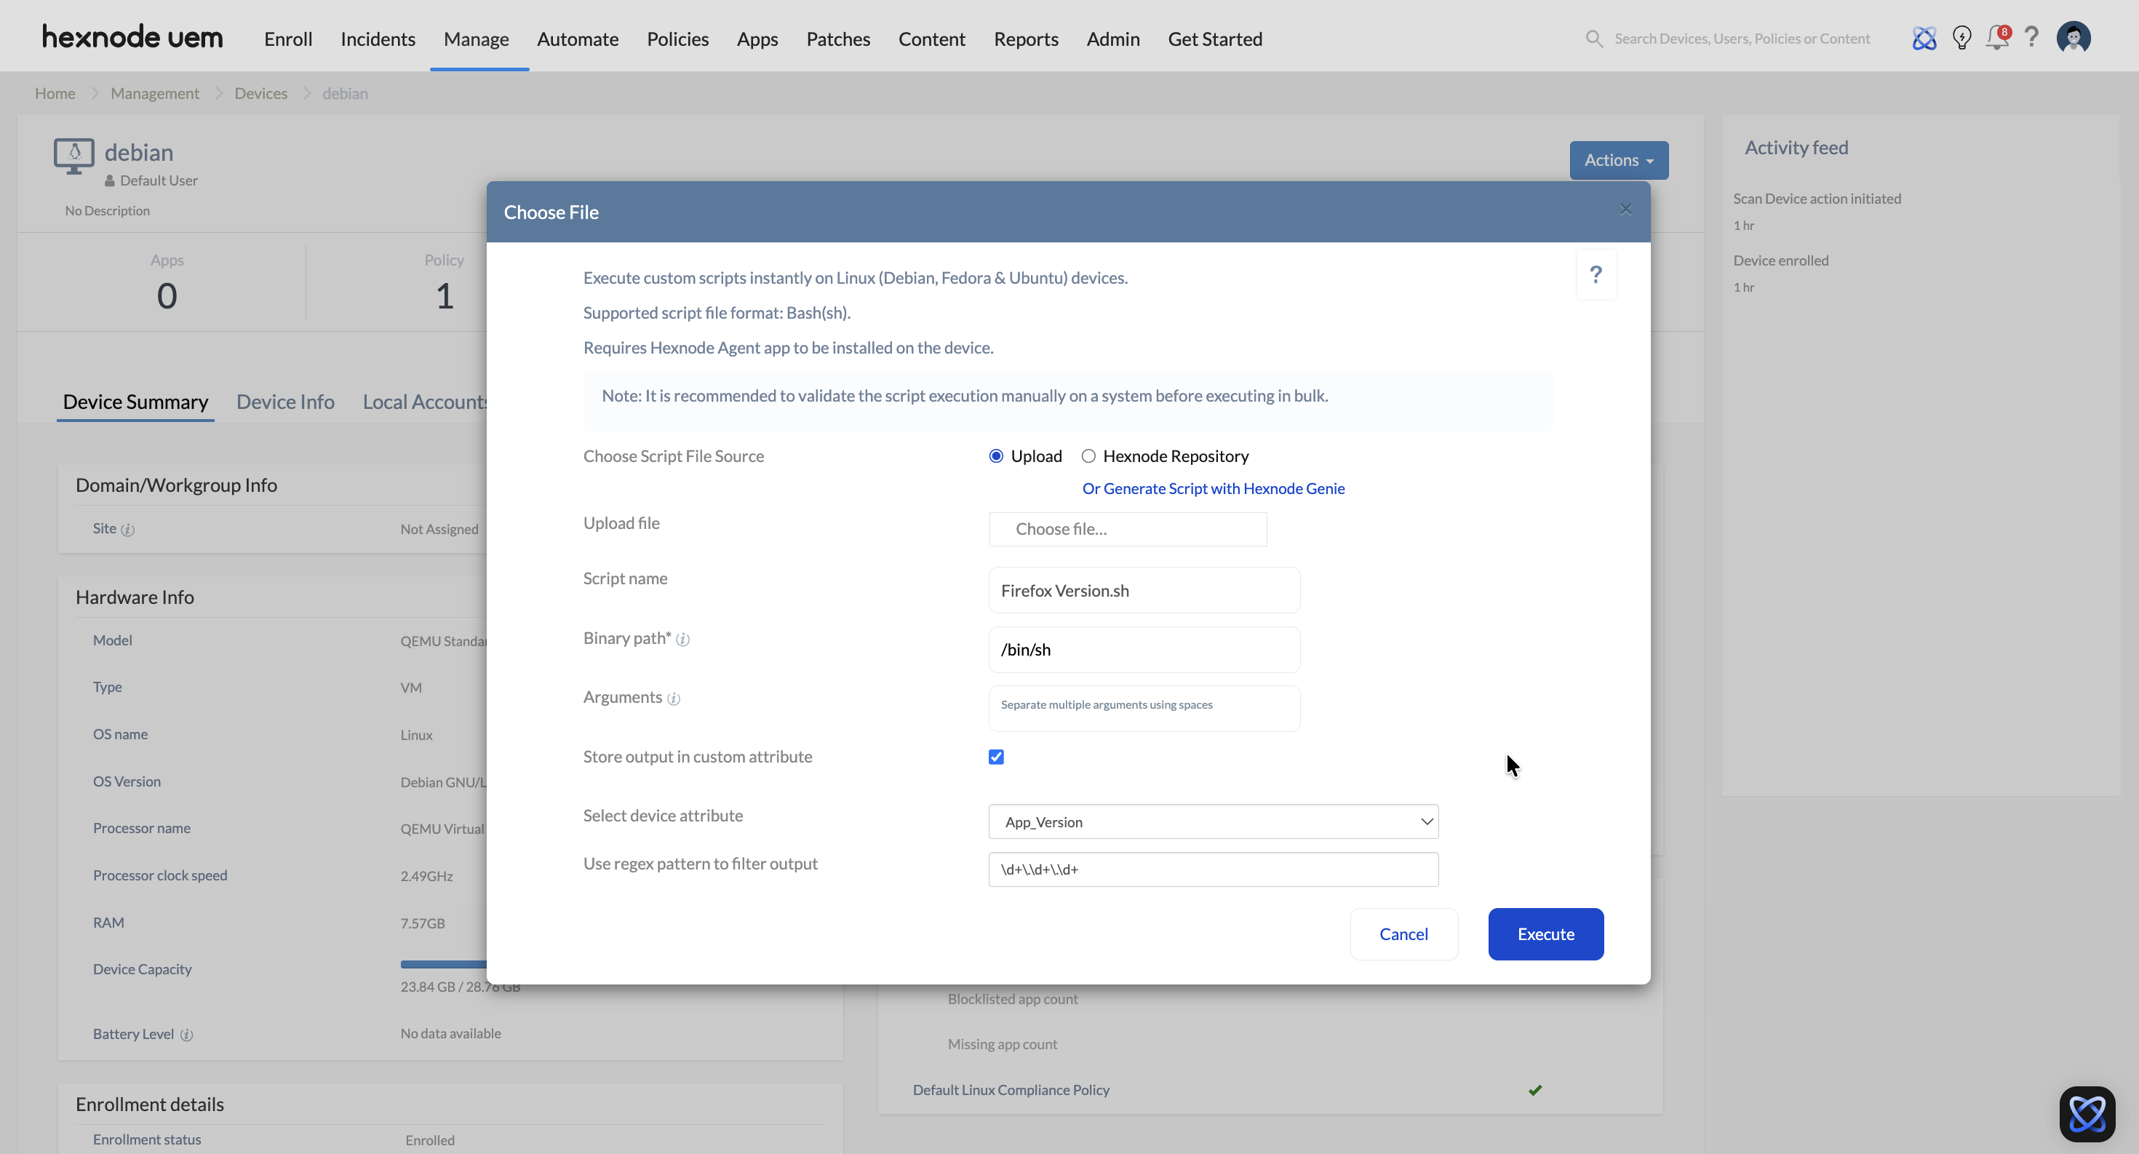Open the notifications bell icon
The image size is (2139, 1154).
(1997, 38)
